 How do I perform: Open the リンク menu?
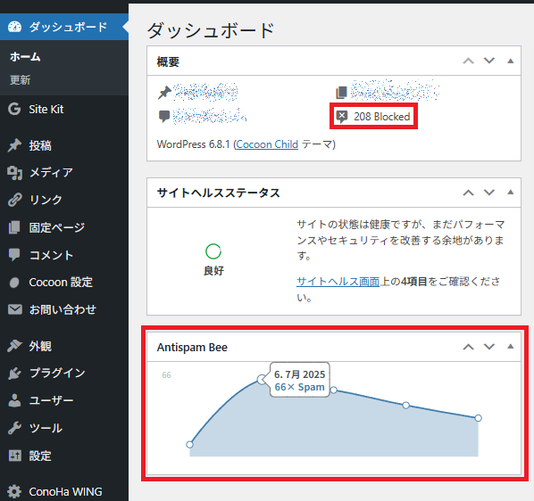coord(64,200)
